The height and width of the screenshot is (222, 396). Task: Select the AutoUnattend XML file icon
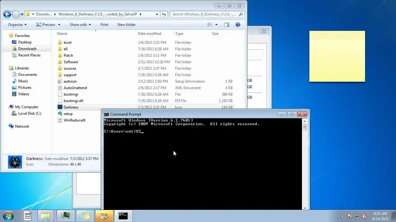[60, 88]
